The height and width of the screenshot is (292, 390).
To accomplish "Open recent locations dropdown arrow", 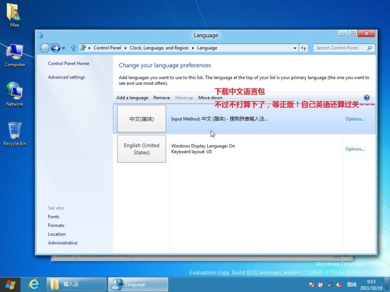I will 63,48.
